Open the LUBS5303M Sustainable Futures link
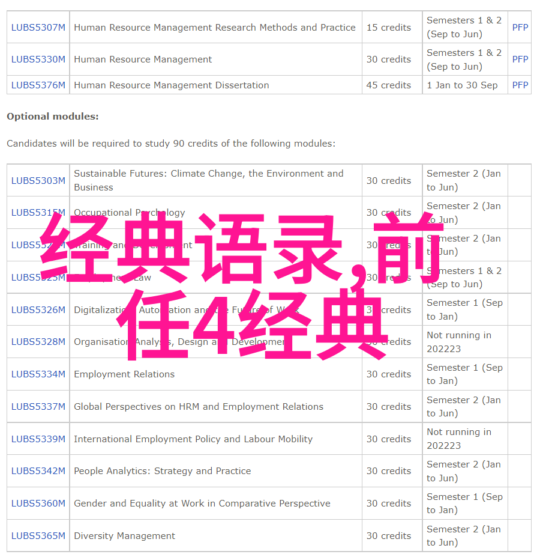The height and width of the screenshot is (554, 537). click(x=38, y=180)
